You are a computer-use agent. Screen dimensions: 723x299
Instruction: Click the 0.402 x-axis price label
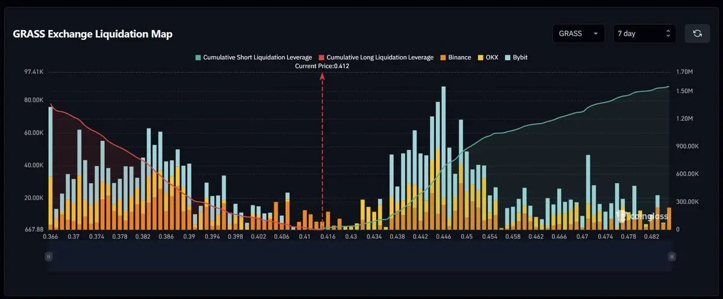tap(259, 236)
